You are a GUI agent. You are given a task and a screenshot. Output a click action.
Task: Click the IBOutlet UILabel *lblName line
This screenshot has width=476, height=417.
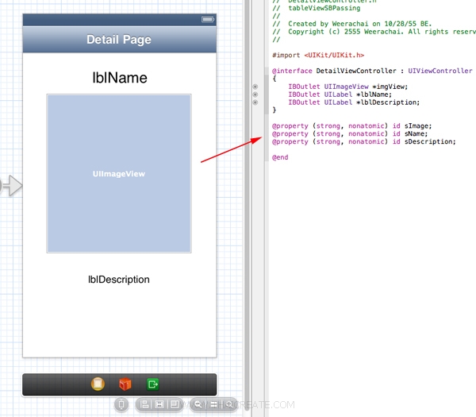pyautogui.click(x=340, y=95)
